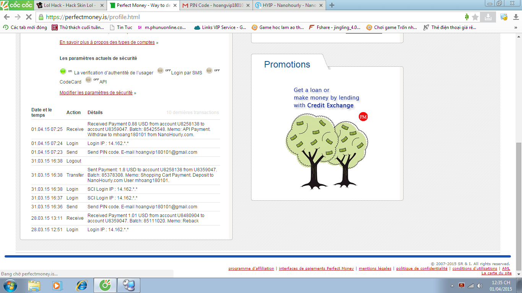Viewport: 522px width, 293px height.
Task: Open the Fshare jingling bookmark
Action: click(x=334, y=27)
